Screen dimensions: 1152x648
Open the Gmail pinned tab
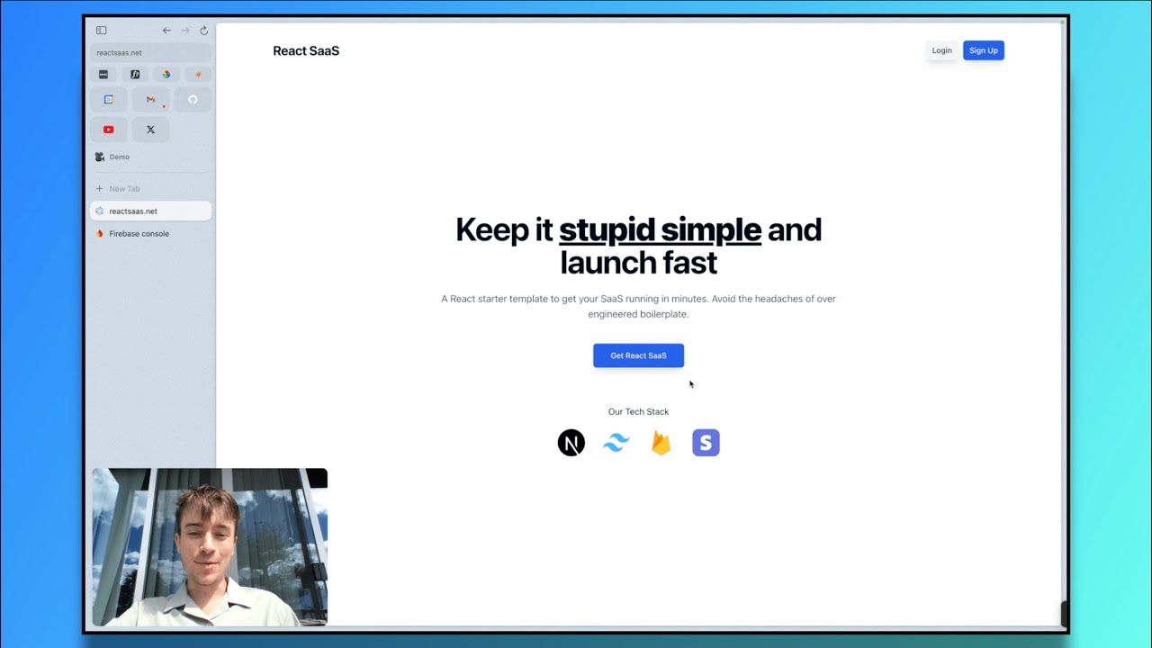[x=150, y=100]
